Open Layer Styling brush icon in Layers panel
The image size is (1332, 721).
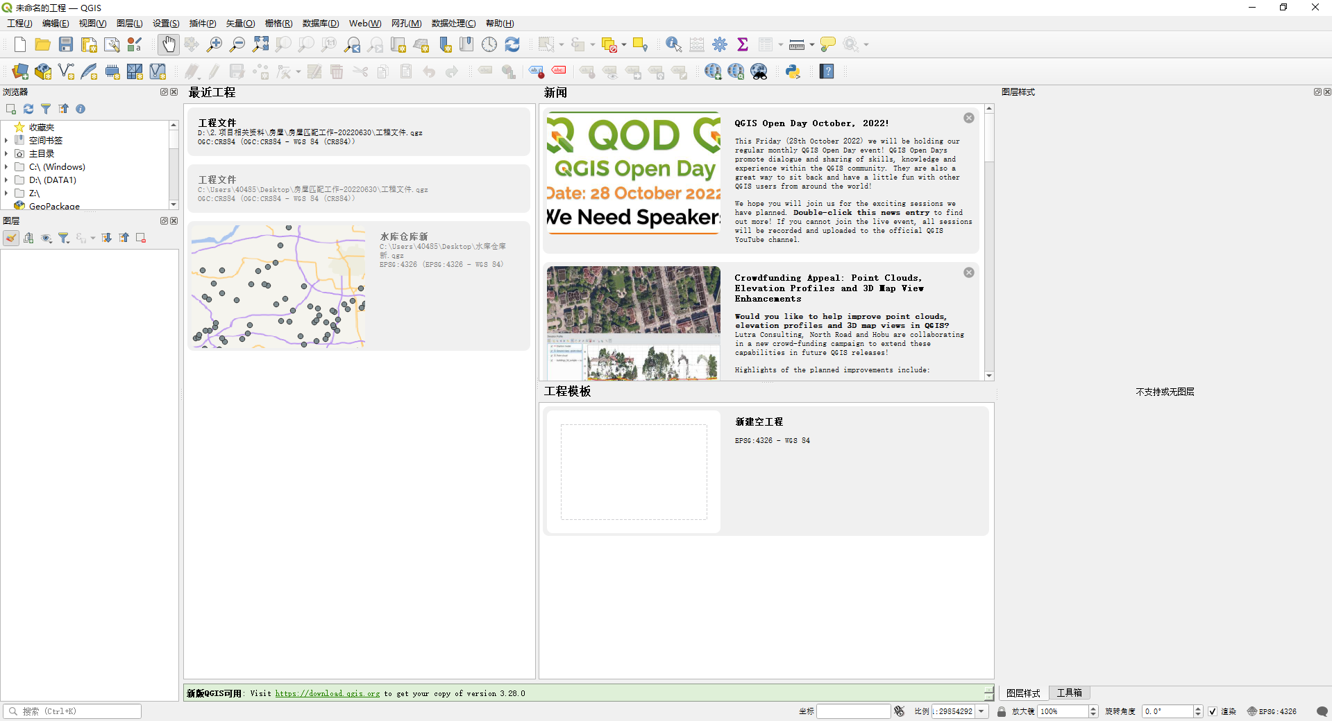point(11,238)
